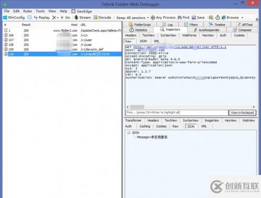Screen dimensions: 261x198
Task: Select highlighted session 110 row
Action: 63,54
